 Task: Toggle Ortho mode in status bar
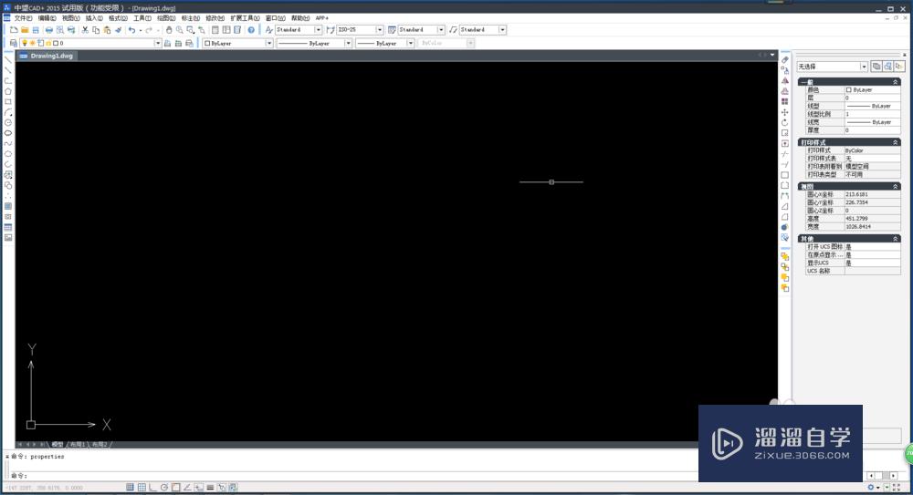pos(152,488)
